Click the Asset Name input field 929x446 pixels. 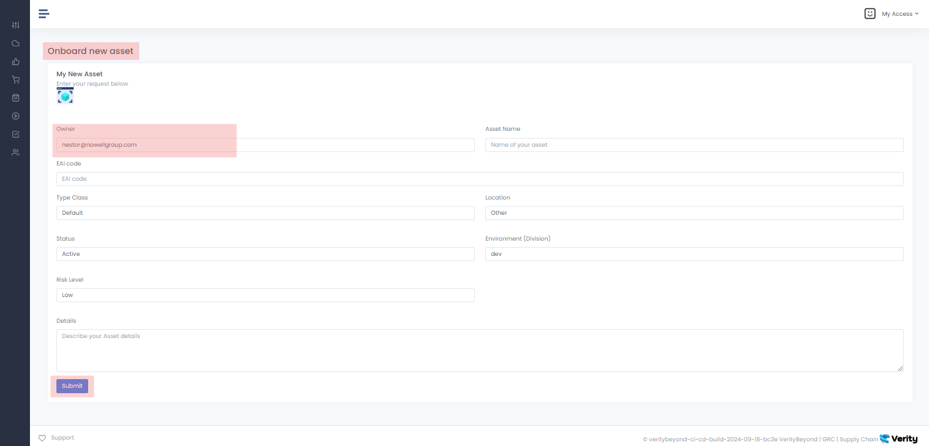pos(694,145)
